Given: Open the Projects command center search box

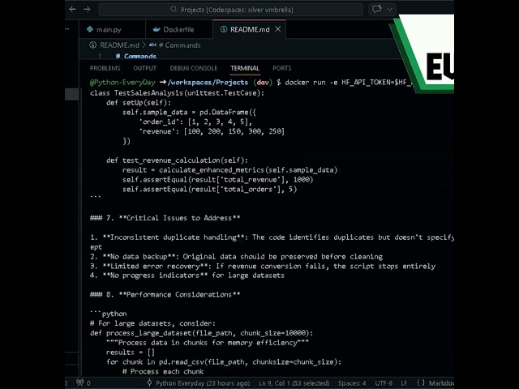Looking at the screenshot, I should pyautogui.click(x=231, y=10).
